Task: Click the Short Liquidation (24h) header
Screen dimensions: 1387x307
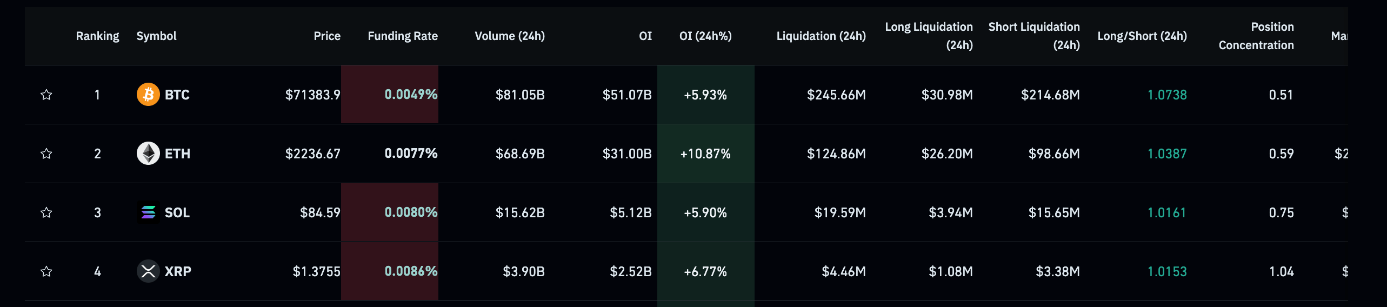Action: click(x=1033, y=36)
